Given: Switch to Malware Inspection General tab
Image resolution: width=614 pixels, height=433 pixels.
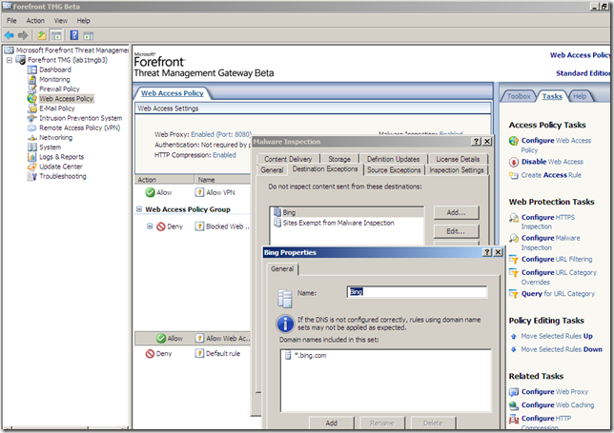Looking at the screenshot, I should (x=272, y=170).
